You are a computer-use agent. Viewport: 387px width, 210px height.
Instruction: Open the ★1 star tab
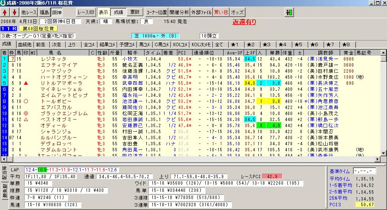(x=235, y=44)
